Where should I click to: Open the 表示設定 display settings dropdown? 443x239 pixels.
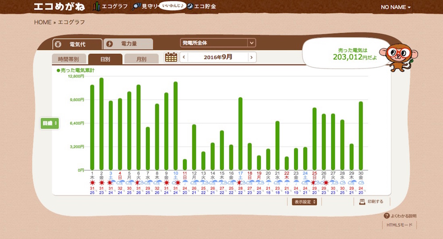[305, 202]
